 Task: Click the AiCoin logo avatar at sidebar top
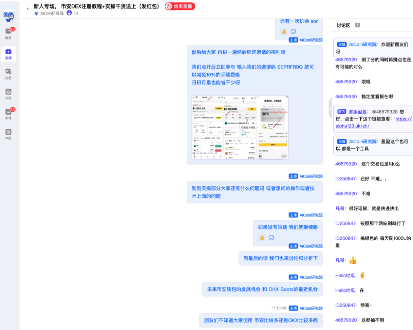[x=9, y=15]
